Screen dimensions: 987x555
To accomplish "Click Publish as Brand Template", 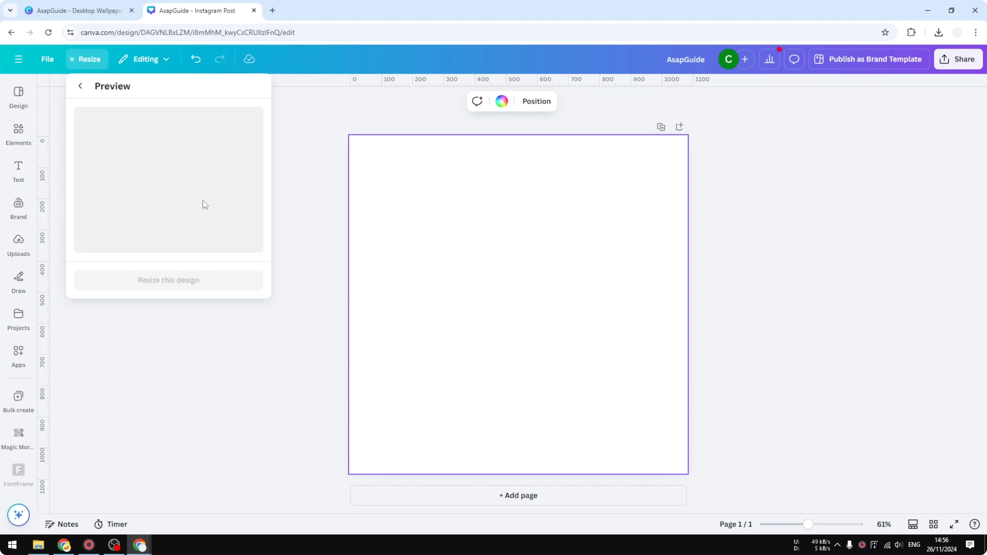I will pos(869,59).
